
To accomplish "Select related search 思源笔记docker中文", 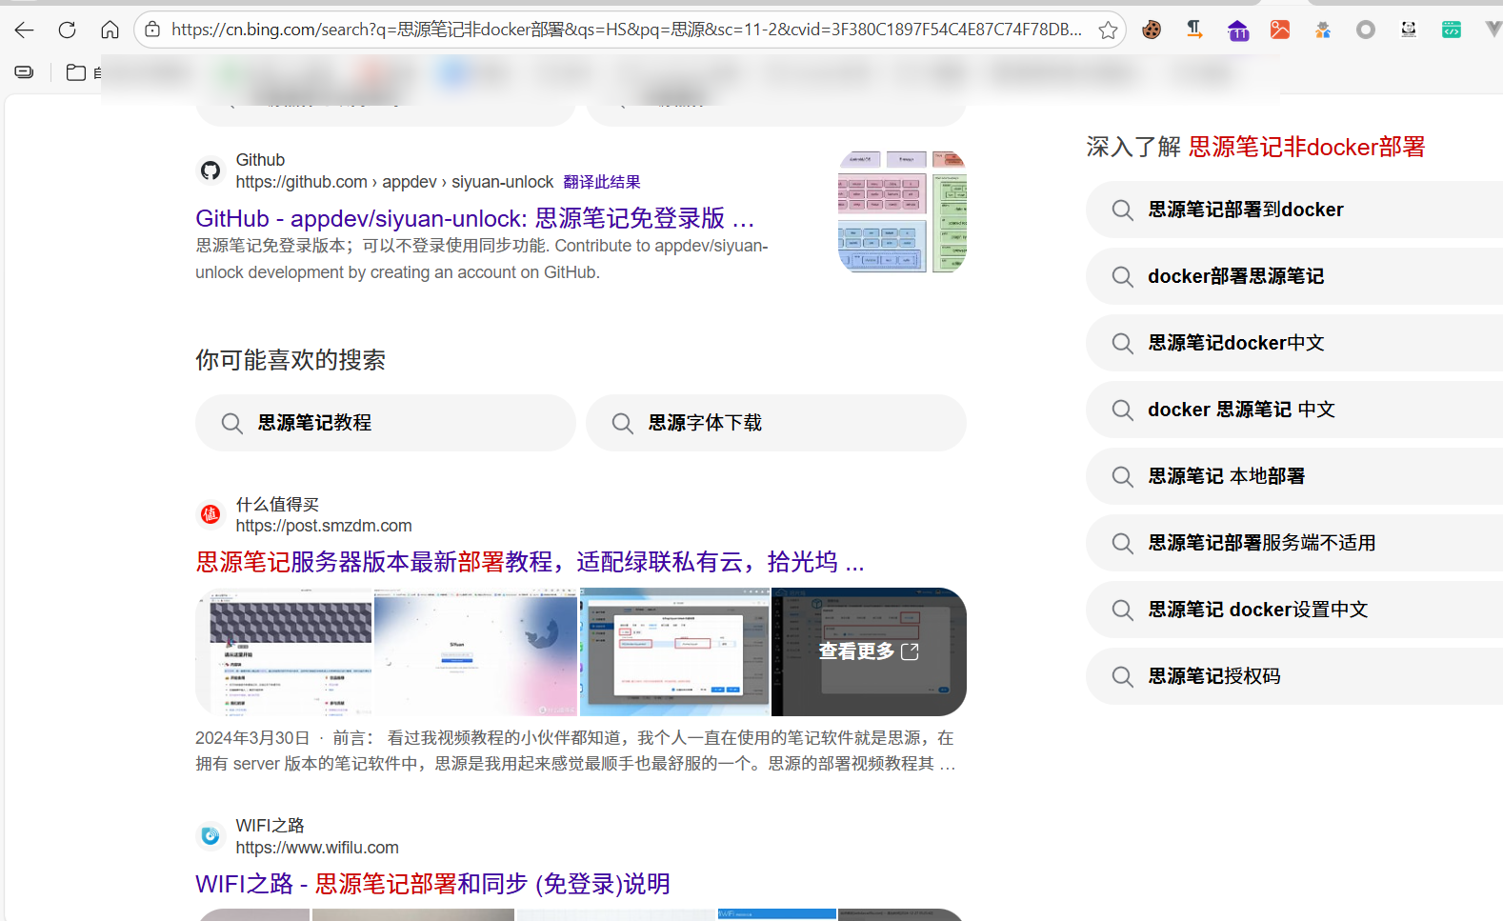I will 1294,343.
